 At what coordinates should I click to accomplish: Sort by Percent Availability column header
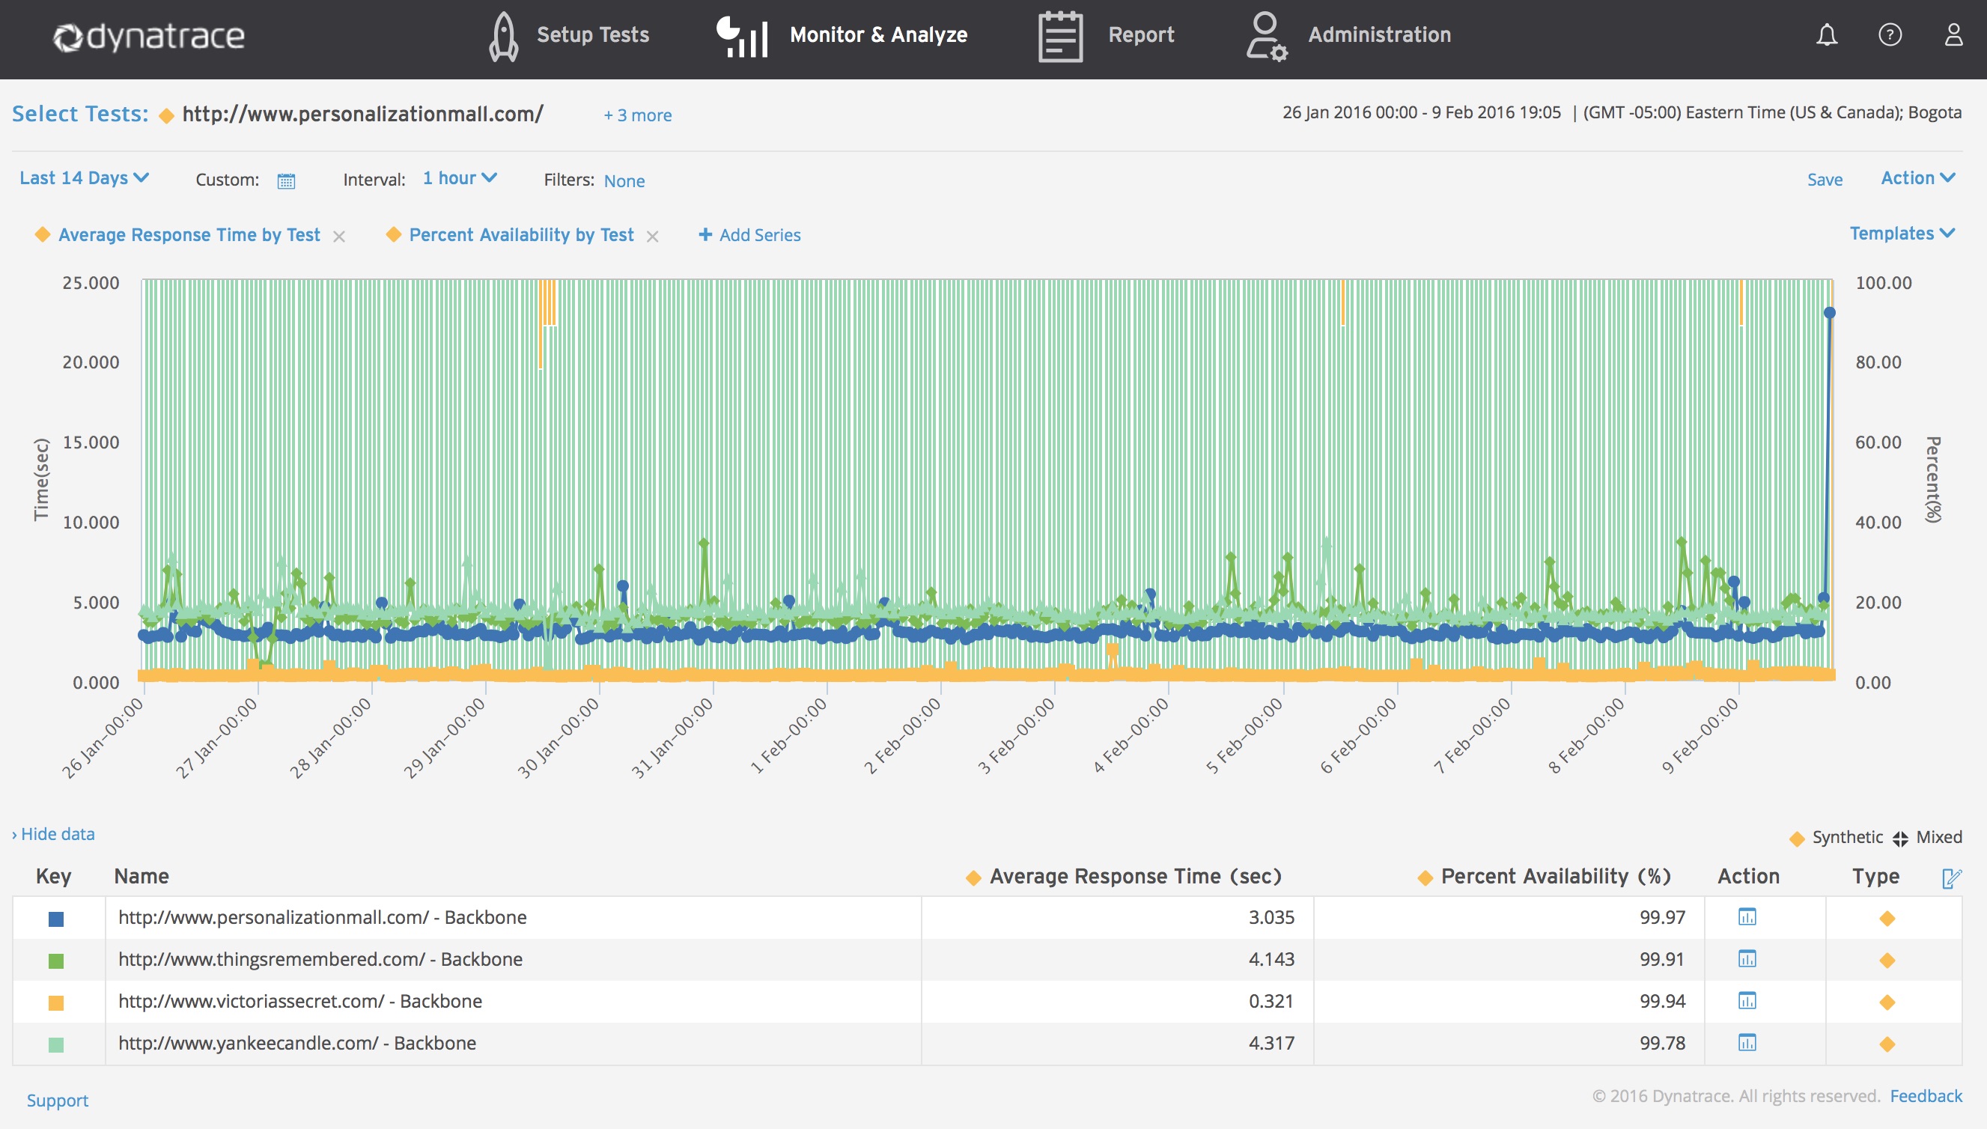pos(1555,877)
